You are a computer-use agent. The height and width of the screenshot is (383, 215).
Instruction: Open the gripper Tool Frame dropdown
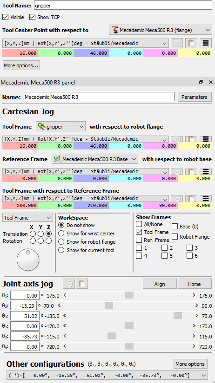click(x=60, y=127)
